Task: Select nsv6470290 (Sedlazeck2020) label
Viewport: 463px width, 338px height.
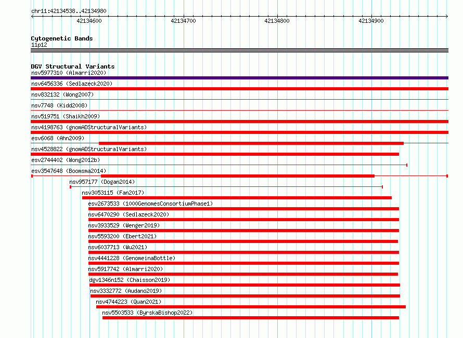Action: tap(128, 214)
